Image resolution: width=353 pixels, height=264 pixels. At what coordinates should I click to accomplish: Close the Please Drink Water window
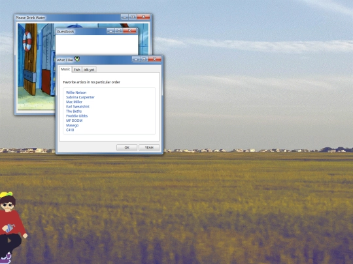(x=143, y=17)
